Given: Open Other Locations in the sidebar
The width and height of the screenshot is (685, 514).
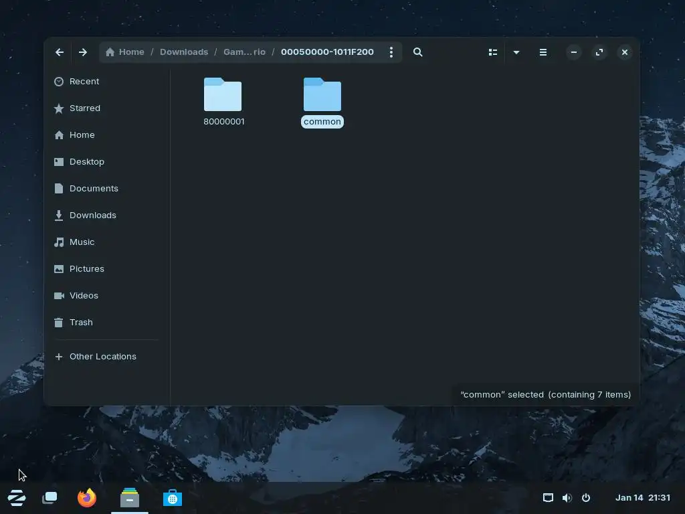Looking at the screenshot, I should pos(106,357).
